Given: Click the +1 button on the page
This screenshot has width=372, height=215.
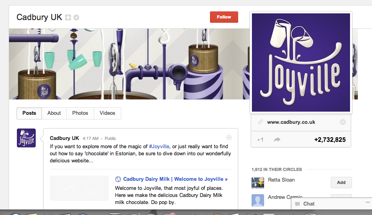Looking at the screenshot, I should click(260, 140).
